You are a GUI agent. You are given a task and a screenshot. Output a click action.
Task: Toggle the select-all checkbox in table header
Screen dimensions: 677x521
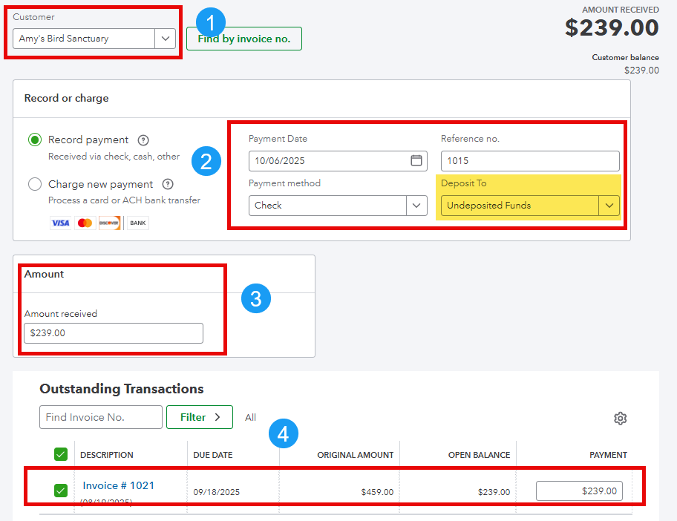(x=61, y=454)
